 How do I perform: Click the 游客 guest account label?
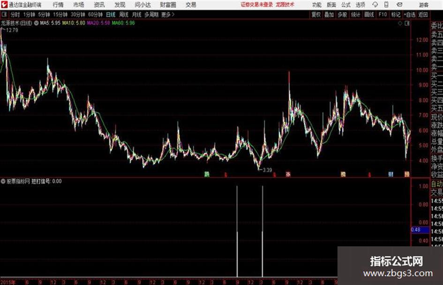click(x=424, y=5)
